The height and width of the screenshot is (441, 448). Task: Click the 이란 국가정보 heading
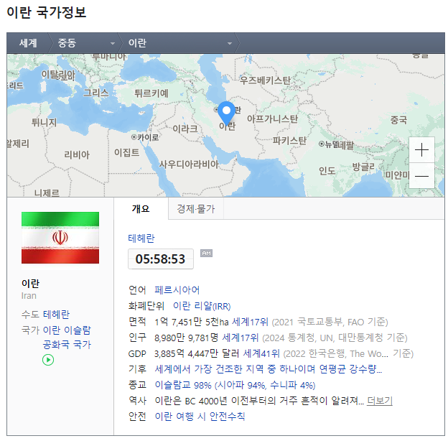[x=46, y=13]
